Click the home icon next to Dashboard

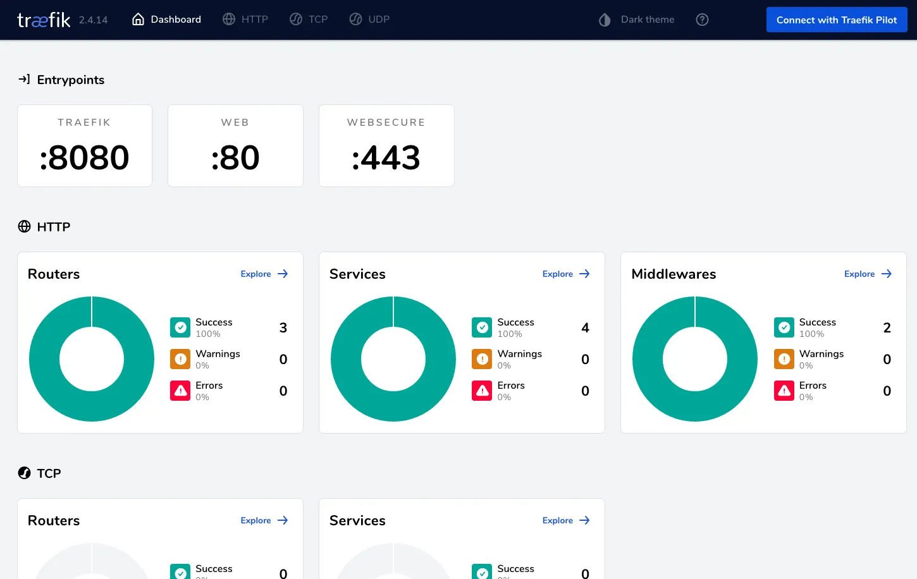(138, 19)
